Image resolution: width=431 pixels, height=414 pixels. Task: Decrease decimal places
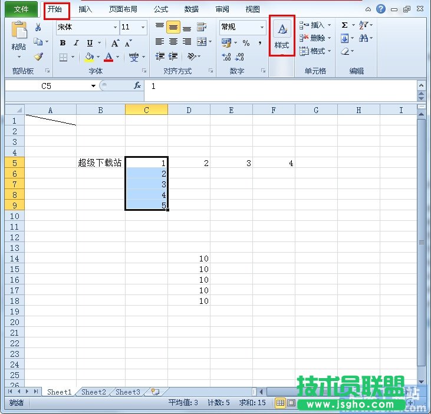[x=240, y=57]
